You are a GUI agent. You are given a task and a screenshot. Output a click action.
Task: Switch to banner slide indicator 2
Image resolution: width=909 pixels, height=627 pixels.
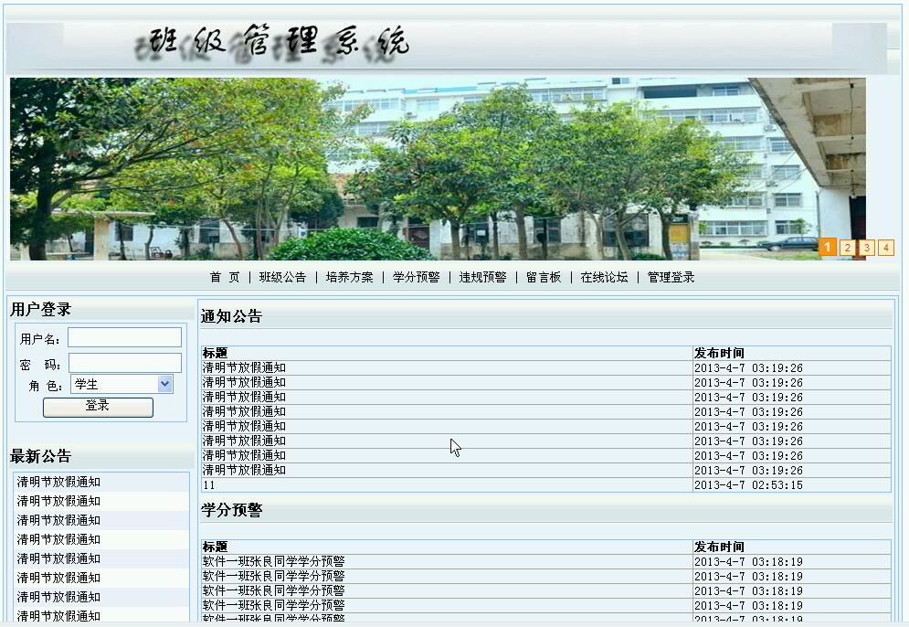point(848,248)
